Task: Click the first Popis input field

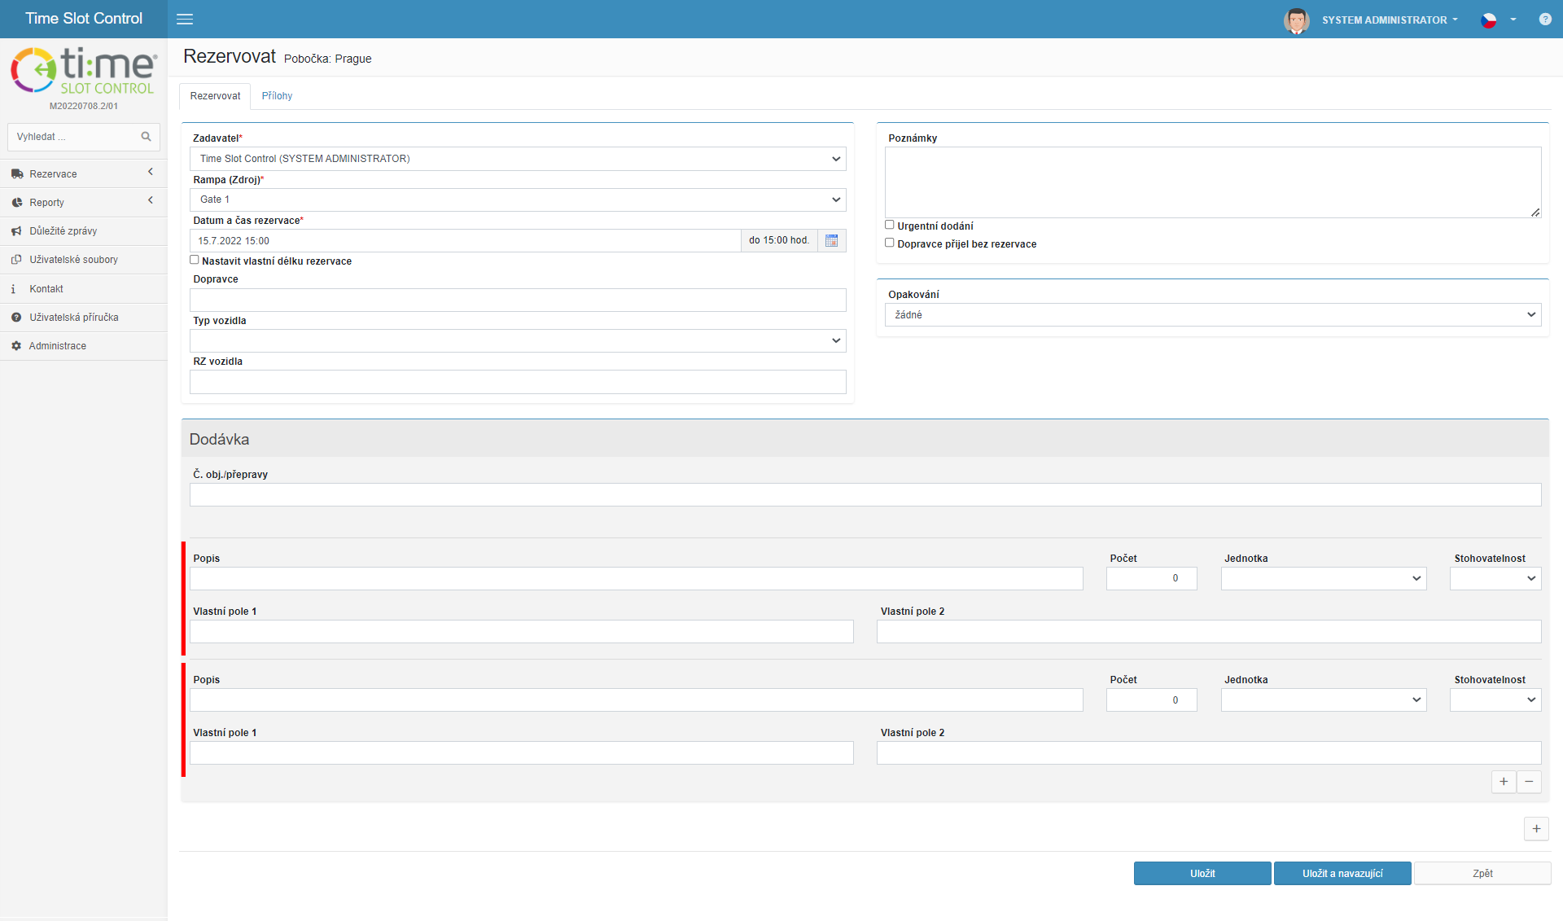Action: (637, 578)
